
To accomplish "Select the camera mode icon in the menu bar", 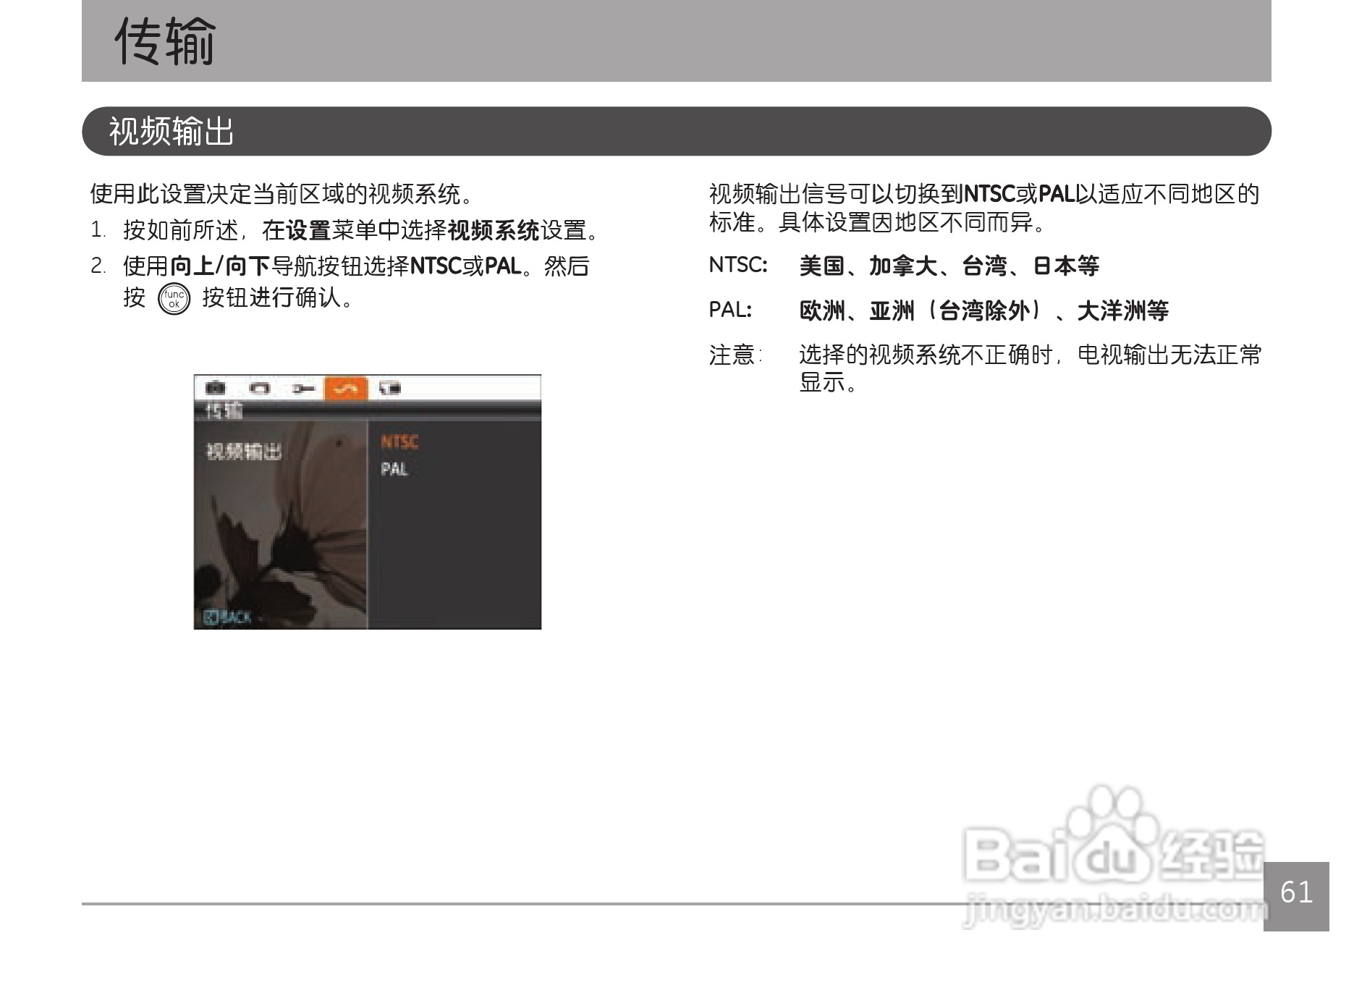I will [x=216, y=387].
